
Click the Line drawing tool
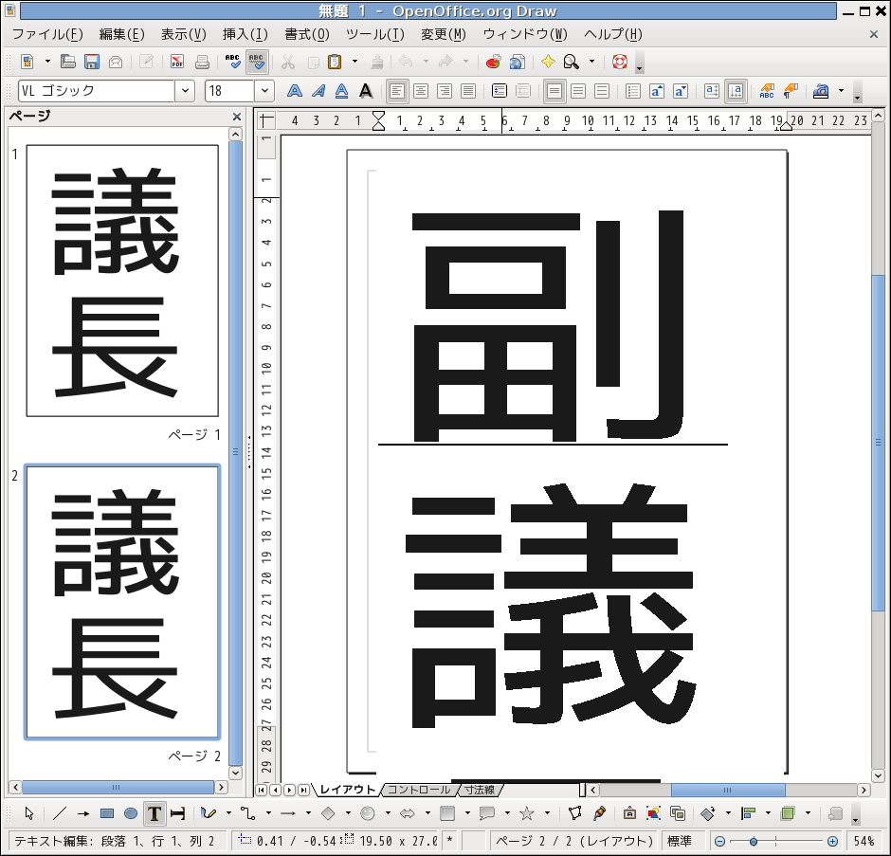59,813
